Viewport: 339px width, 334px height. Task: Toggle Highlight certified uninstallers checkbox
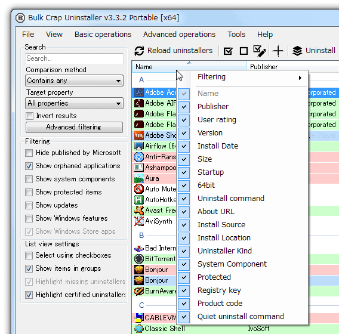[29, 295]
